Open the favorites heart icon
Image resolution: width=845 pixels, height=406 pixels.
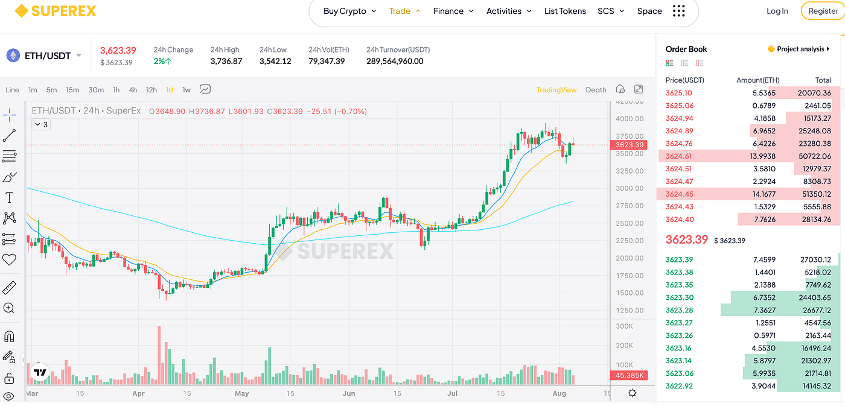9,259
